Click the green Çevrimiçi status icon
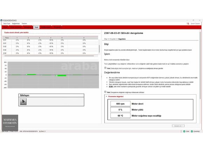 [192, 131]
